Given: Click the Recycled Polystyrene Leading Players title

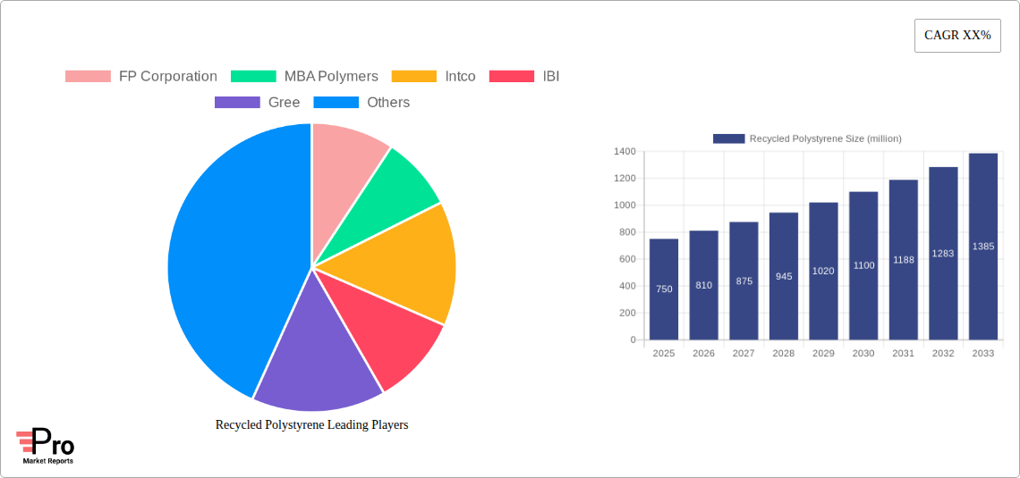Looking at the screenshot, I should coord(311,424).
